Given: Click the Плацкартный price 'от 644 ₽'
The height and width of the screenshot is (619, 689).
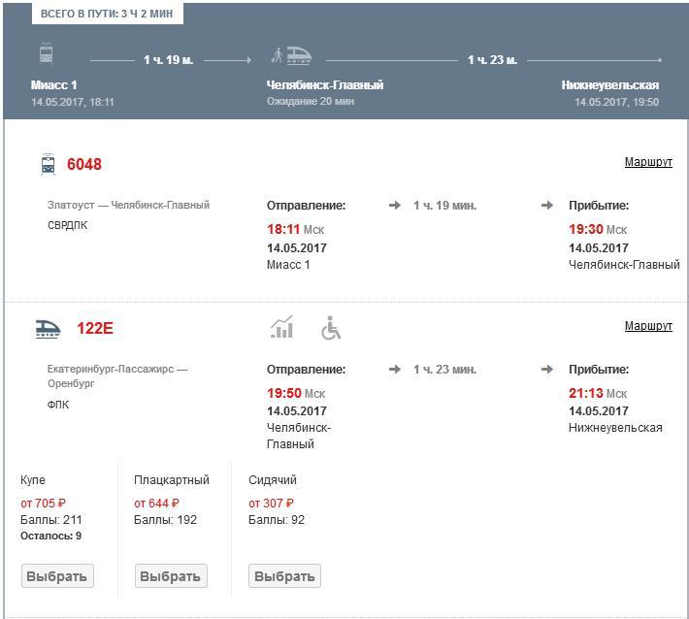Looking at the screenshot, I should (156, 504).
